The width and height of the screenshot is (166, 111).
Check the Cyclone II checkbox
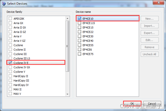10,50
